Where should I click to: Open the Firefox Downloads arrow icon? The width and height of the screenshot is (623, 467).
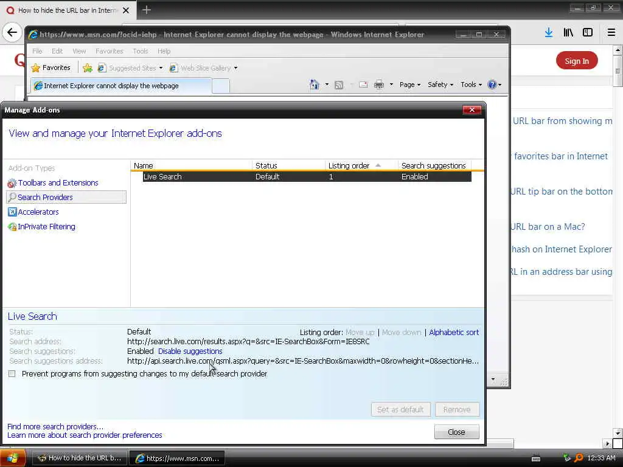549,33
